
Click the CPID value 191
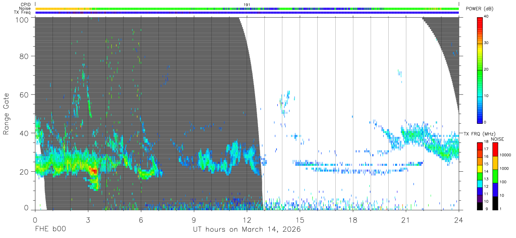point(247,5)
